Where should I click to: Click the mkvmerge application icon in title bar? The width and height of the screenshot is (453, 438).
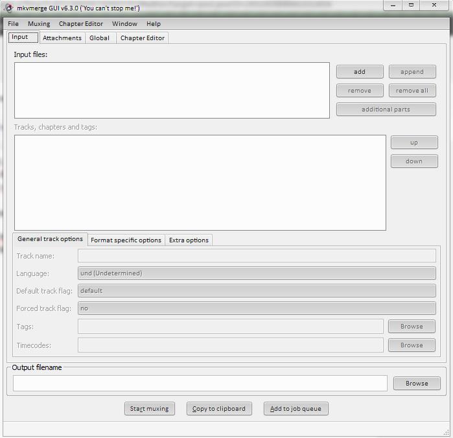(8, 8)
